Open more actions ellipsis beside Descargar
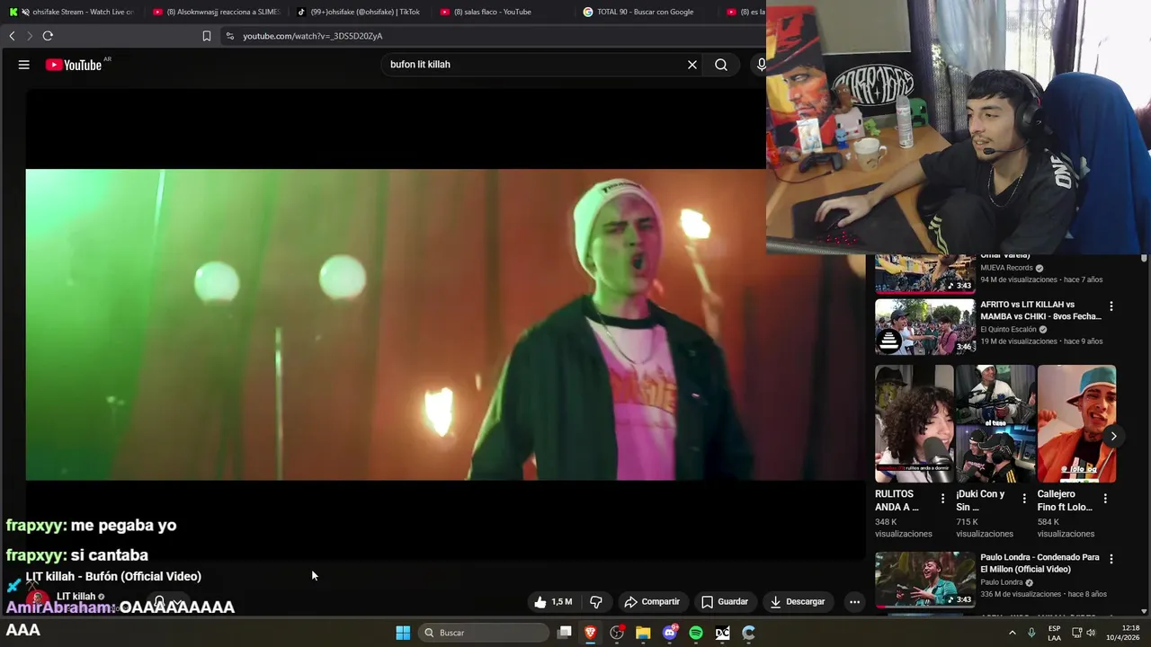 pos(855,602)
